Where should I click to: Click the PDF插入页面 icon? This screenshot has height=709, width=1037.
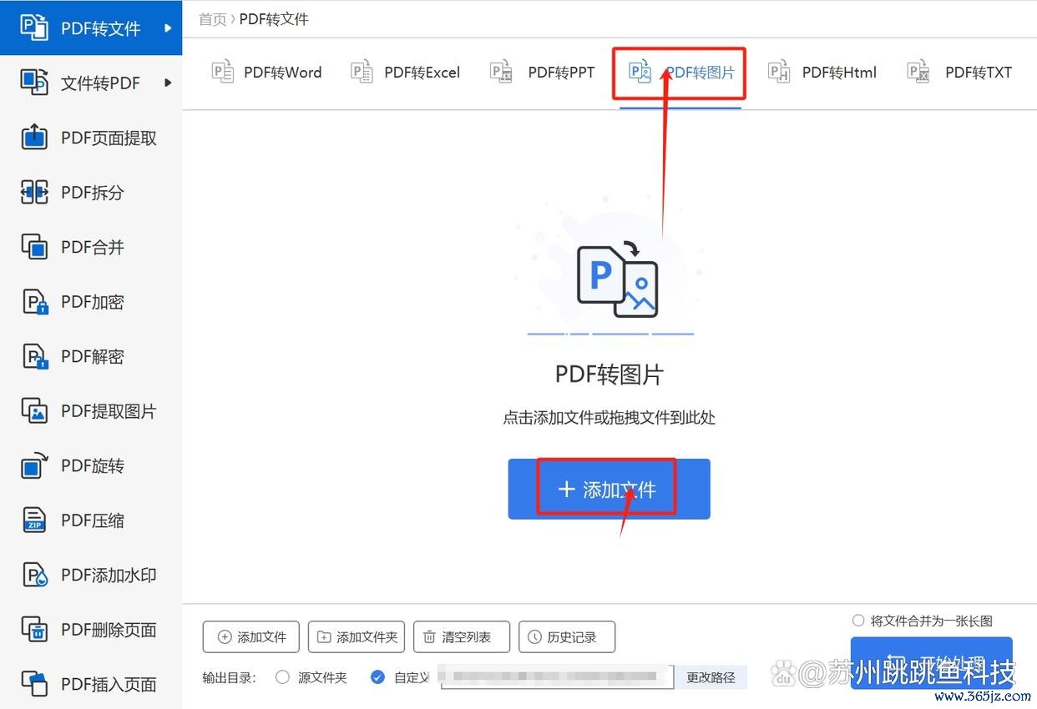point(33,684)
